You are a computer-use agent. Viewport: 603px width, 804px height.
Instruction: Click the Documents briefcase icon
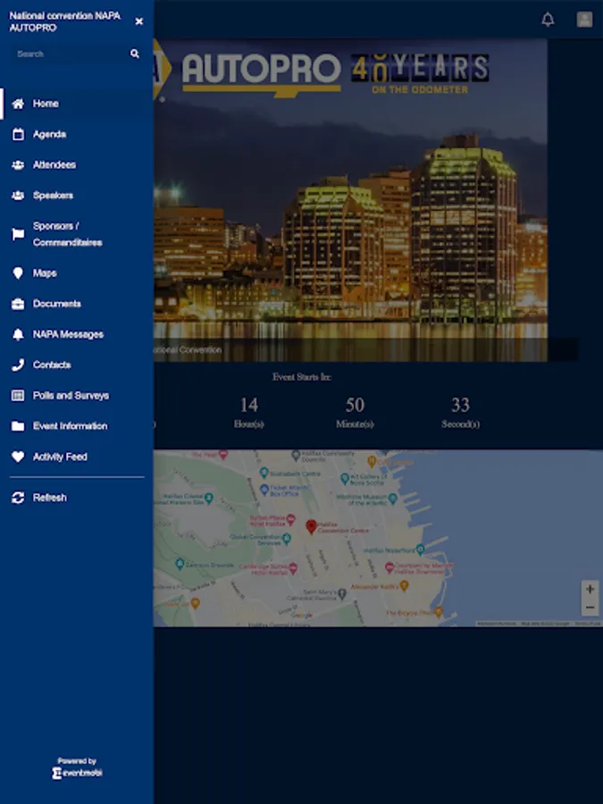tap(18, 304)
